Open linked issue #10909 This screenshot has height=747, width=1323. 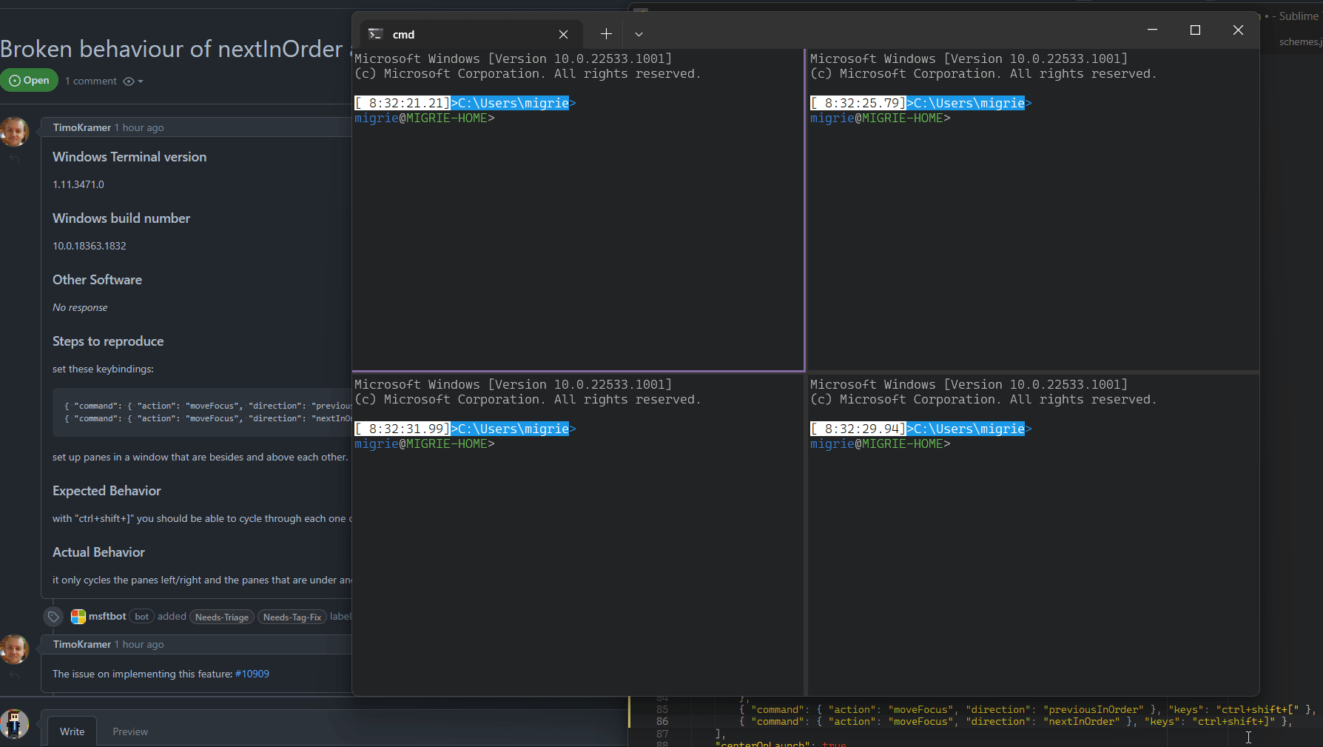click(x=252, y=674)
